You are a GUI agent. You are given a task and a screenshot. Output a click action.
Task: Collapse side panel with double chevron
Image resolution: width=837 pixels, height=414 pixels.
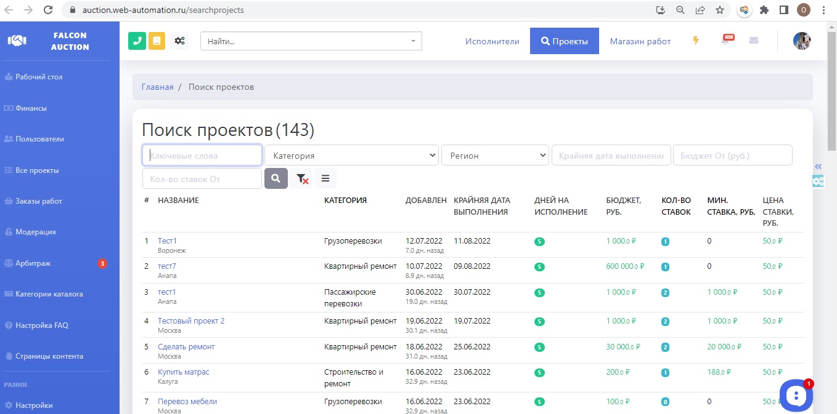point(818,167)
